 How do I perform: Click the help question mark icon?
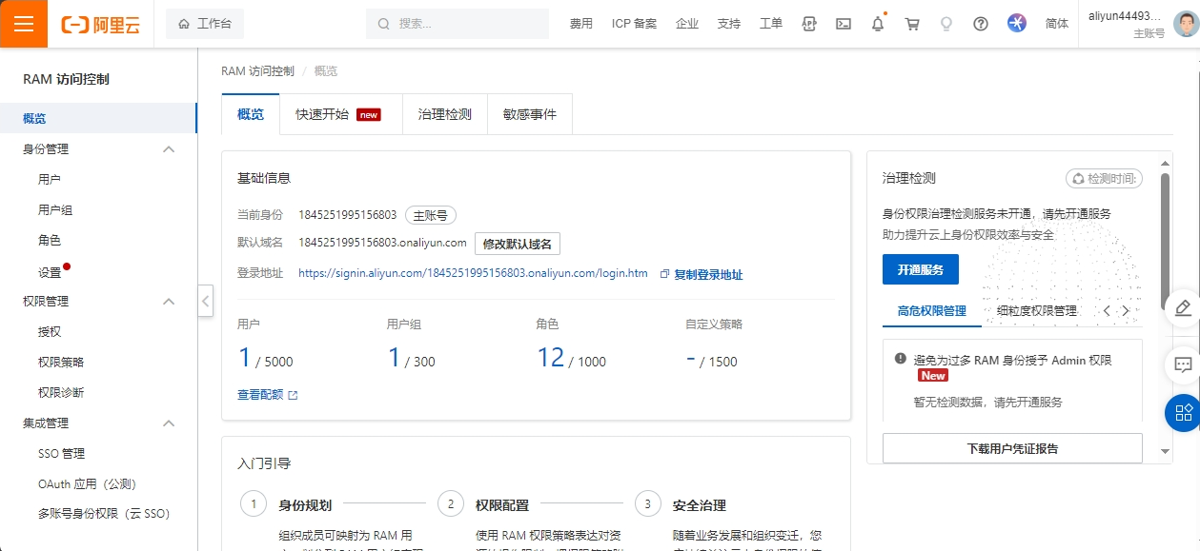981,24
